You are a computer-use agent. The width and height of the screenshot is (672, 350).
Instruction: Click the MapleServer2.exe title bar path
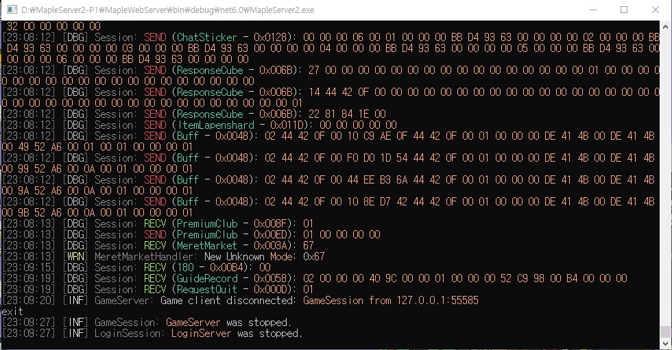click(x=168, y=10)
